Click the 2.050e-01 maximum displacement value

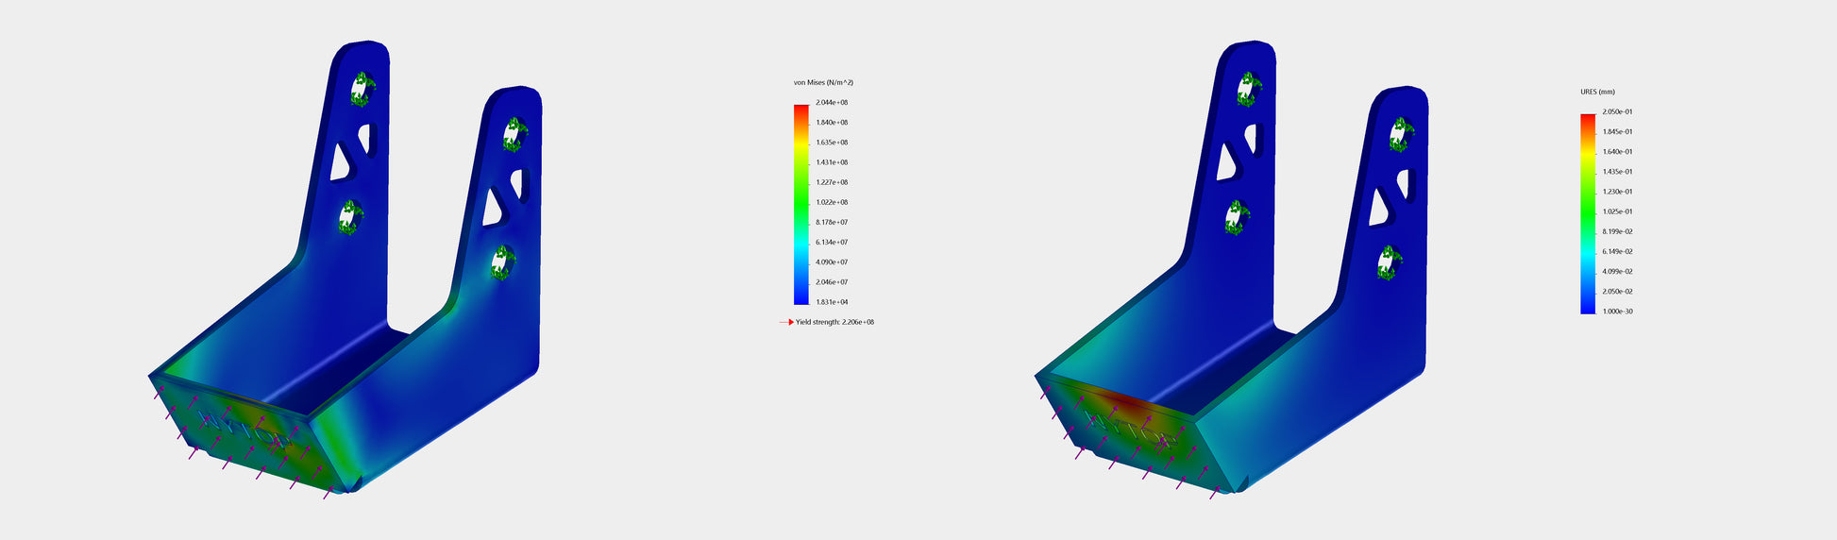pos(1617,112)
